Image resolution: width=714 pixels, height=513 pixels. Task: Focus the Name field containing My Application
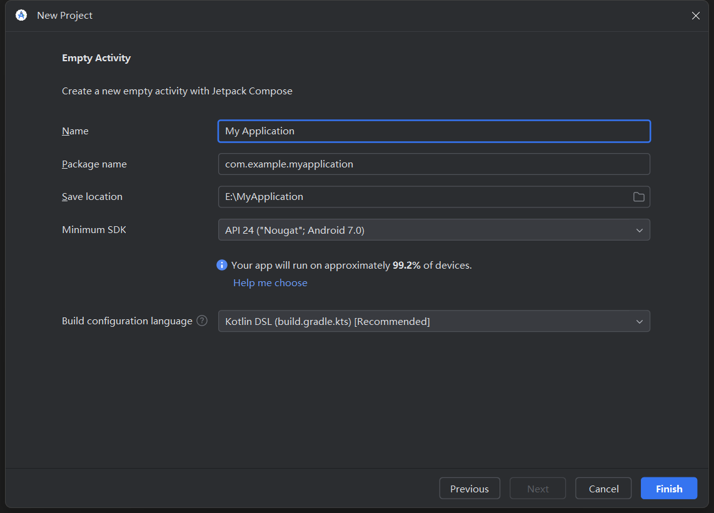[433, 131]
